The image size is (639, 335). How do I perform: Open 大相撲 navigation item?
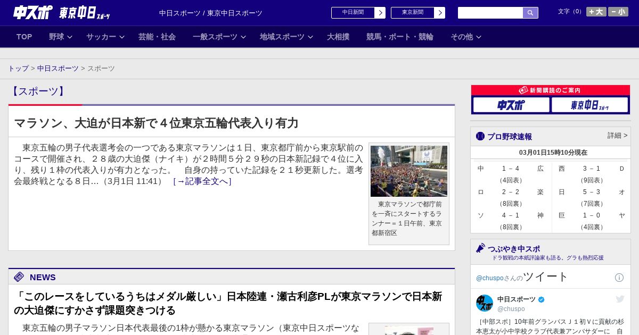click(x=338, y=37)
